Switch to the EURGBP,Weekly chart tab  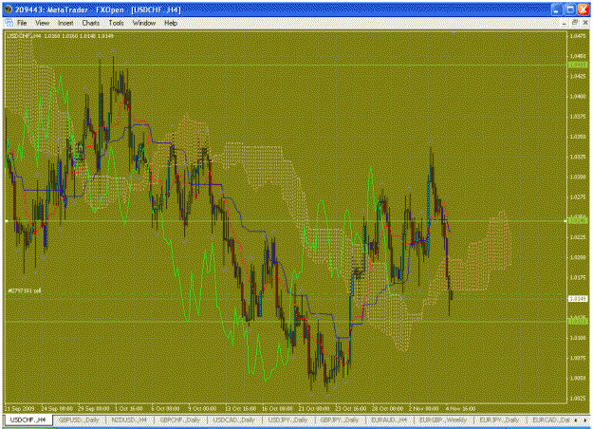tap(443, 420)
